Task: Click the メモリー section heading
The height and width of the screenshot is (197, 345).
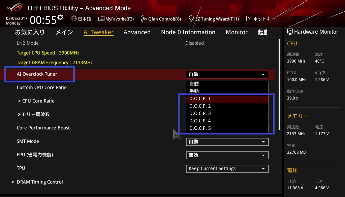Action: click(298, 116)
